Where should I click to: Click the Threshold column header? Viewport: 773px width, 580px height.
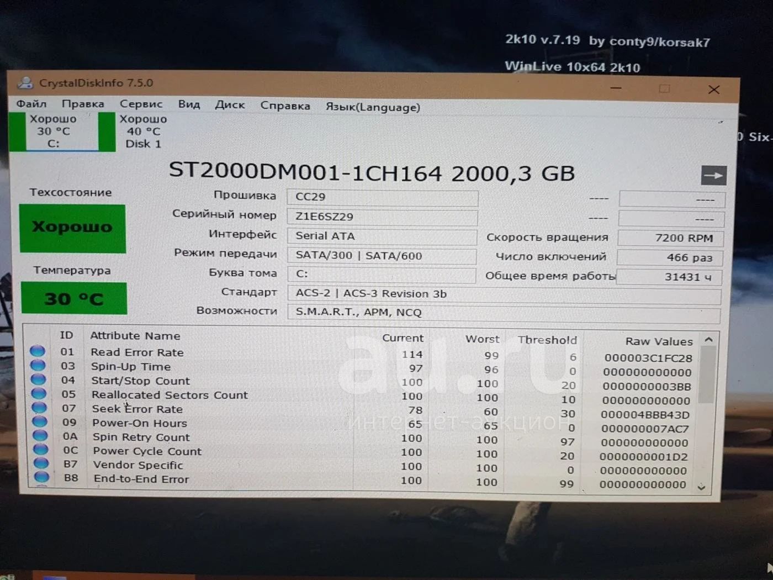tap(547, 340)
